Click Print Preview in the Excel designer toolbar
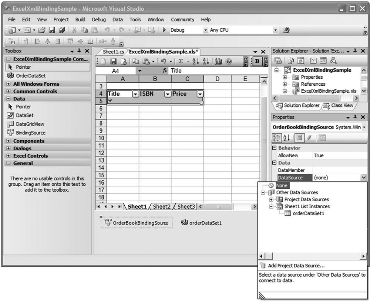370x301 pixels. 124,61
